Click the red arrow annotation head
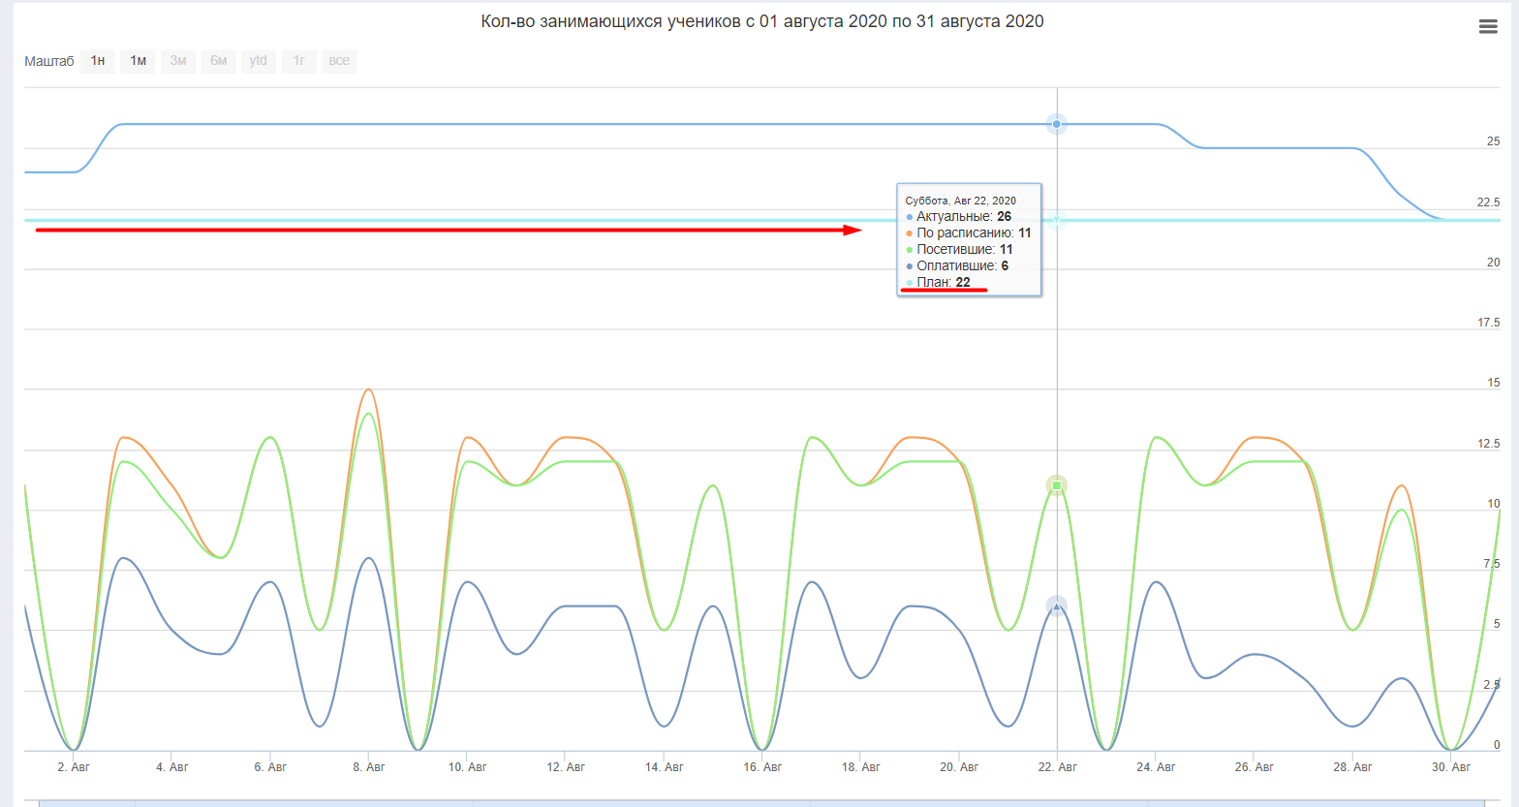The width and height of the screenshot is (1519, 807). point(852,230)
